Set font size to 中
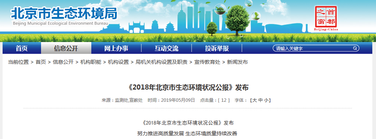This screenshot has width=376, height=139. pyautogui.click(x=261, y=100)
